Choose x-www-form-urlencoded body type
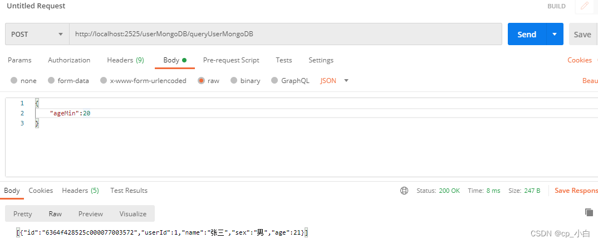This screenshot has height=243, width=598. 104,80
